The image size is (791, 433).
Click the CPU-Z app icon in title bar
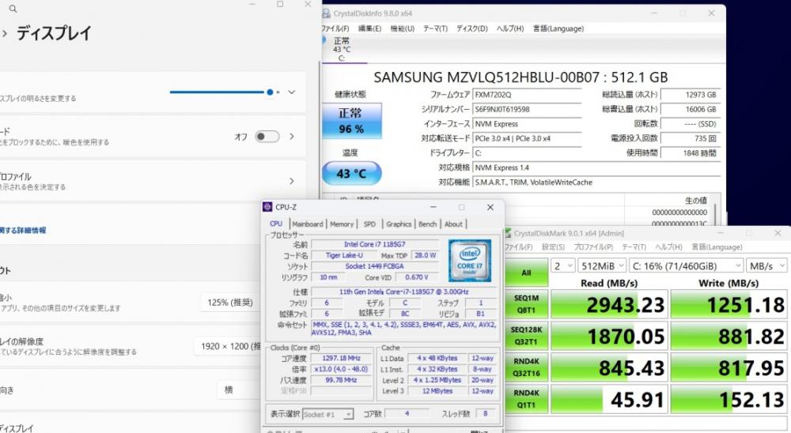click(x=267, y=207)
